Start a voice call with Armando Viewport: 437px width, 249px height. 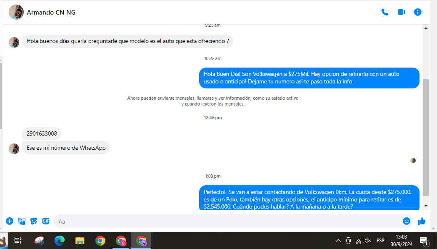click(x=385, y=12)
